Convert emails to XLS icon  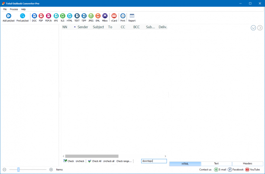pyautogui.click(x=62, y=16)
